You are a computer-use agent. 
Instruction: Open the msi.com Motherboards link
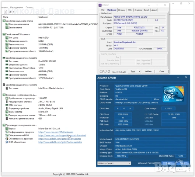(x=56, y=132)
